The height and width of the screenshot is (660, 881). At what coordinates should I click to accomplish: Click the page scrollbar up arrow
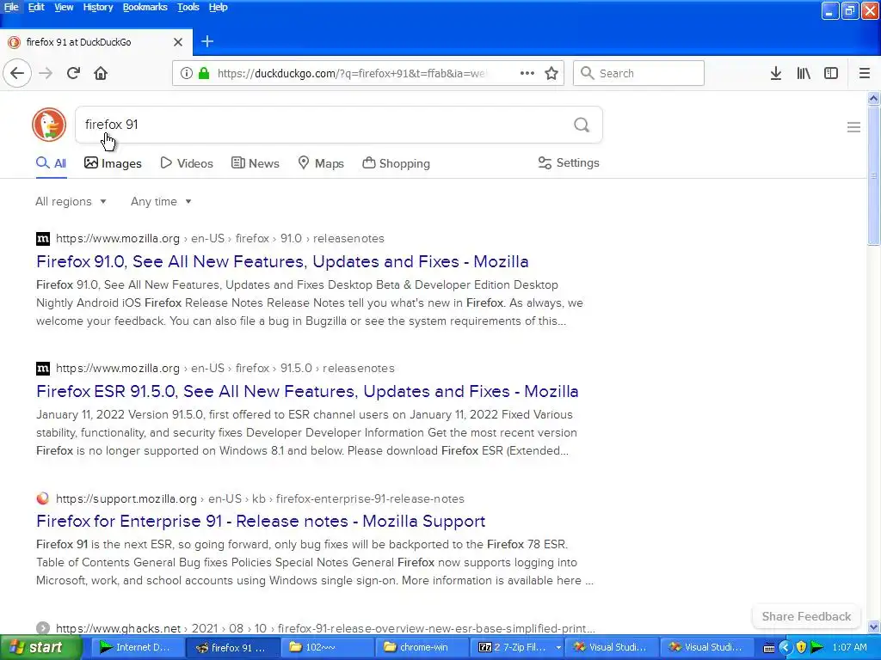[874, 98]
